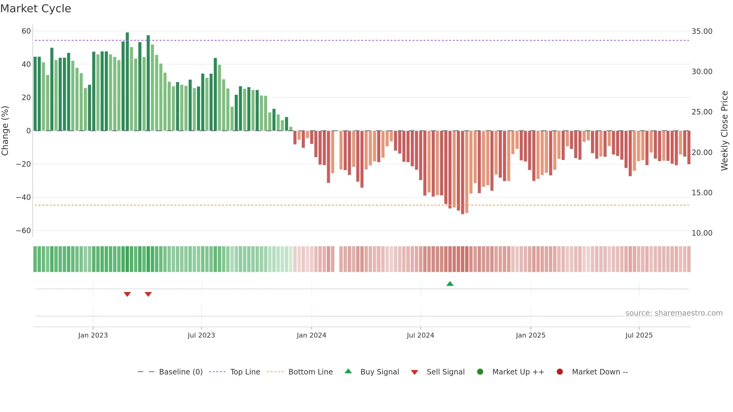Click the orange dotted bottom line

[362, 205]
